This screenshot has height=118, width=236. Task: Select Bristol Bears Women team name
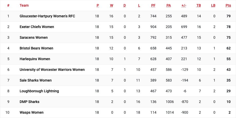(36, 48)
